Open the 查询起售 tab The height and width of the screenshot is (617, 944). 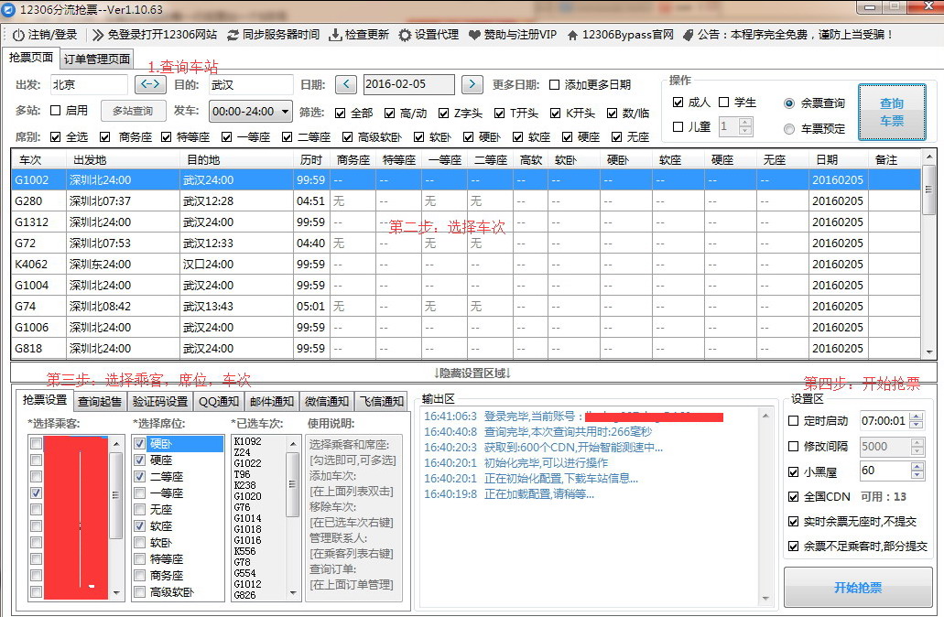pyautogui.click(x=100, y=402)
